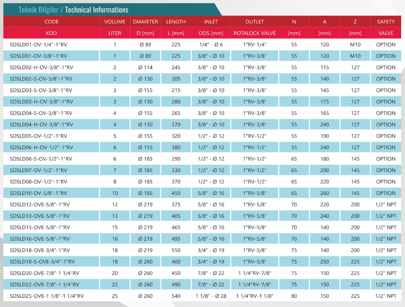The width and height of the screenshot is (405, 307).
Task: Click the CODE column header
Action: coord(51,22)
